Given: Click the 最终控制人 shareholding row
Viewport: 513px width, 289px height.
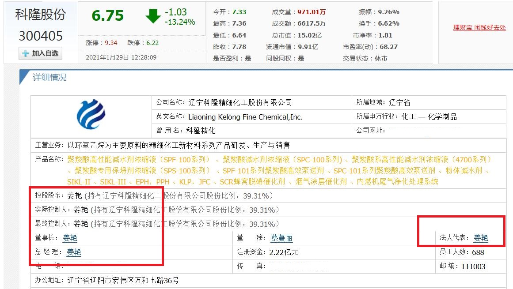Looking at the screenshot, I should [x=268, y=224].
